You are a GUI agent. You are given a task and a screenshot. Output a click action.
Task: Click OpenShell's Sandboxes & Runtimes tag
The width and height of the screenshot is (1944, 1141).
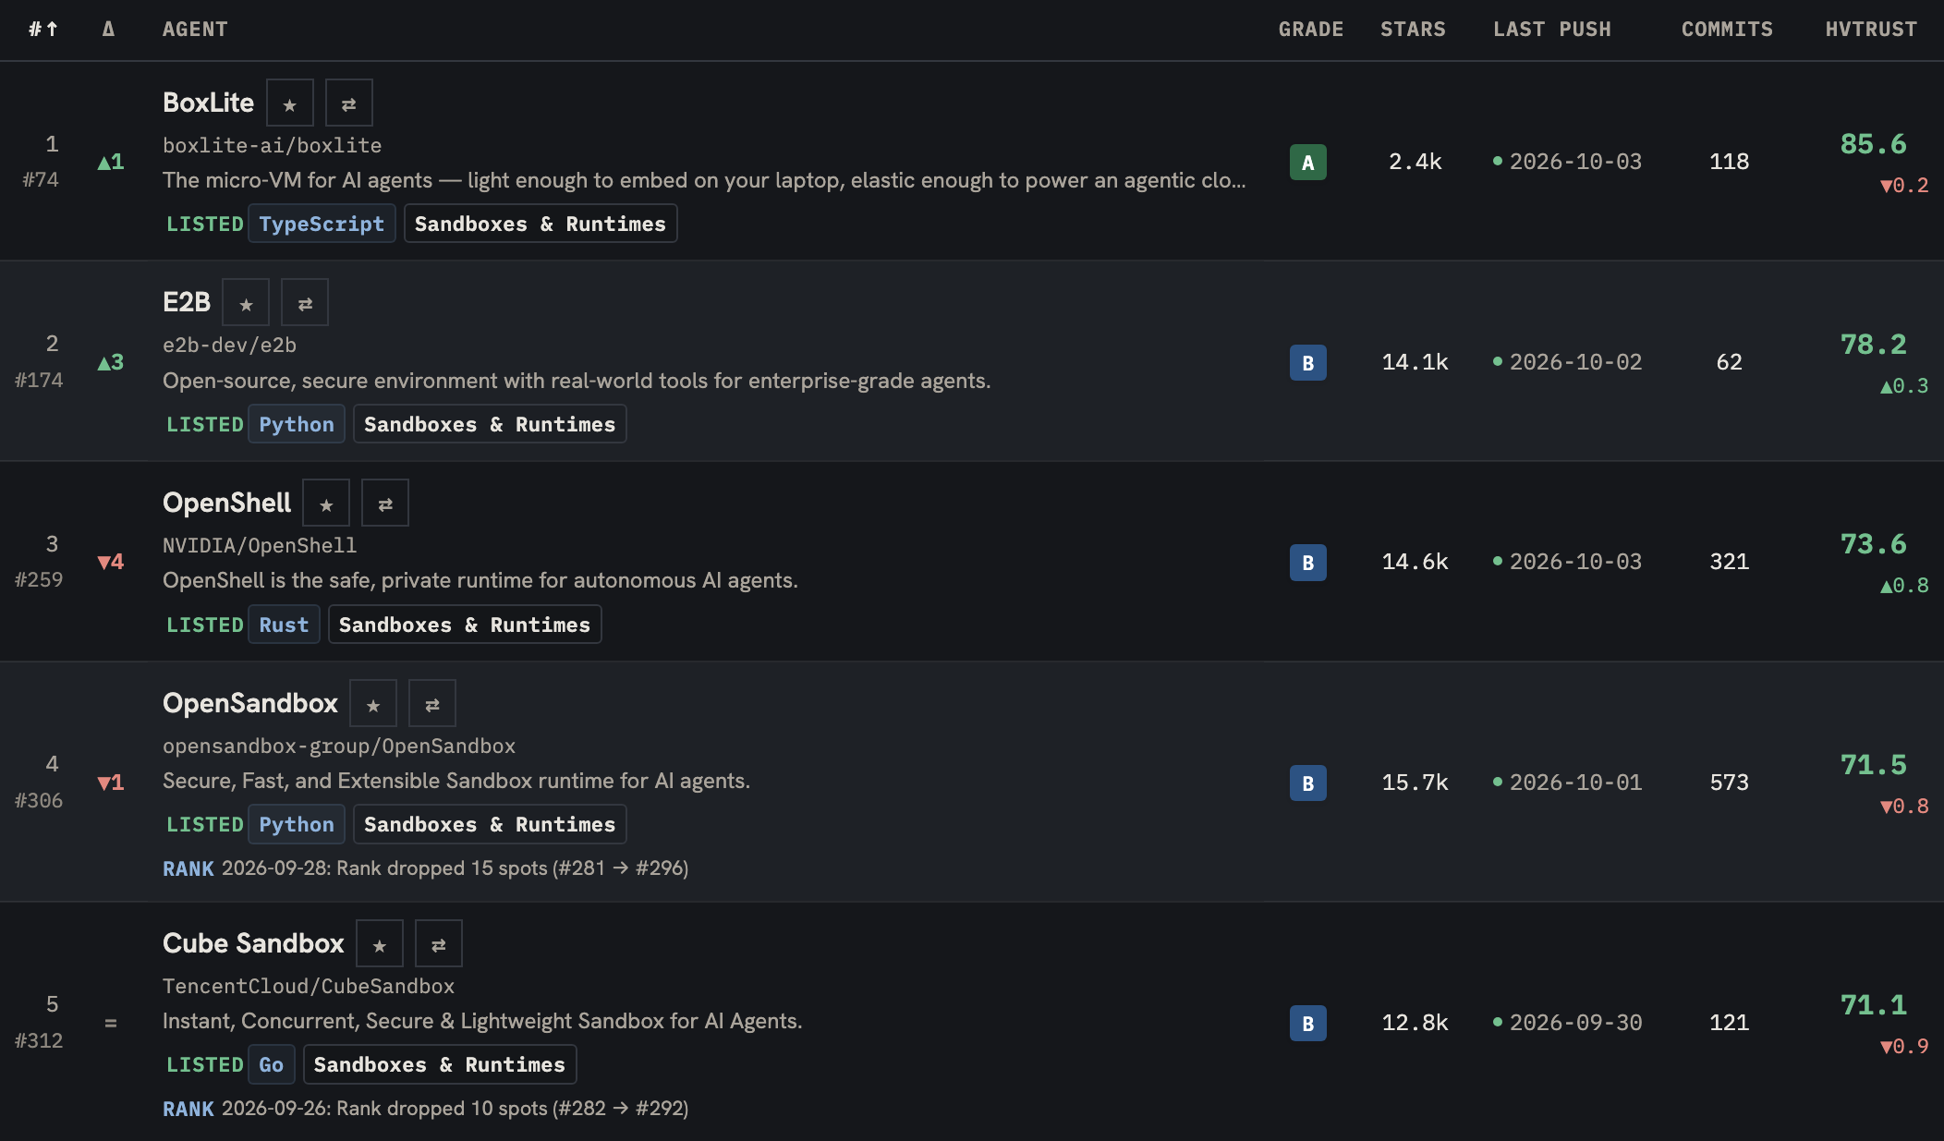465,625
